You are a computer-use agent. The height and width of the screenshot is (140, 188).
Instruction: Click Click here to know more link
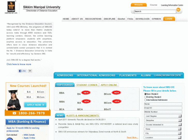pos(19,64)
